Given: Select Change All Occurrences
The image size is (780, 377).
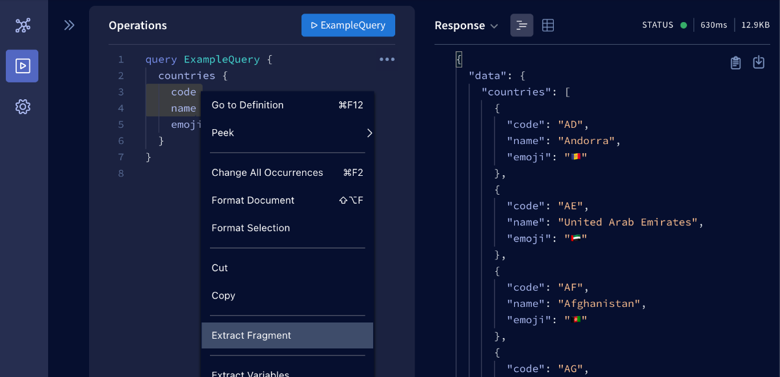Looking at the screenshot, I should click(287, 173).
